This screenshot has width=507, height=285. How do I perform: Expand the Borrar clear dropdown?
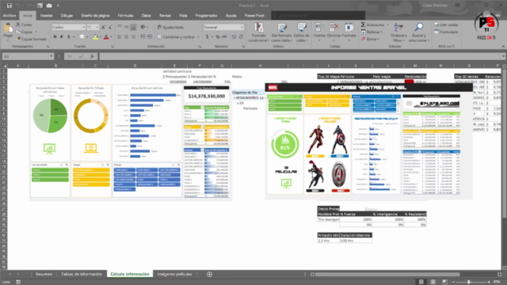379,39
